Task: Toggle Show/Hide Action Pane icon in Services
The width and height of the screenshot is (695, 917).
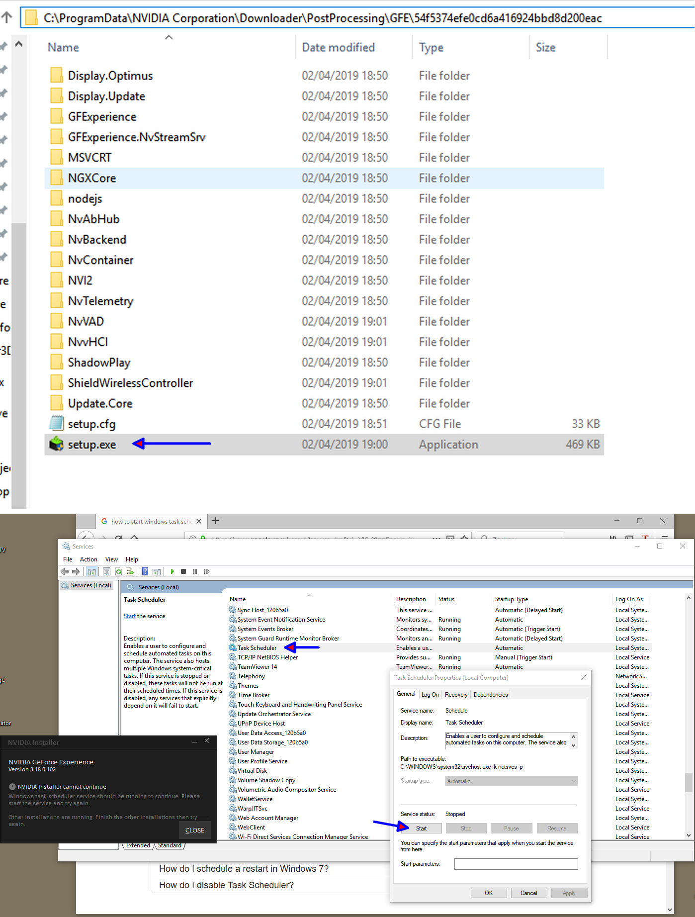Action: 157,572
